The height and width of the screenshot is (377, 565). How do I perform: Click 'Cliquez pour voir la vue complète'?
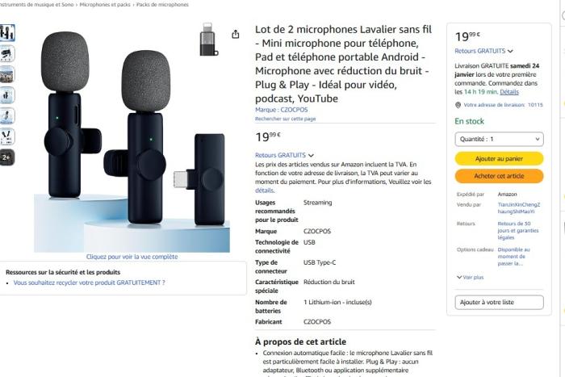coord(132,257)
